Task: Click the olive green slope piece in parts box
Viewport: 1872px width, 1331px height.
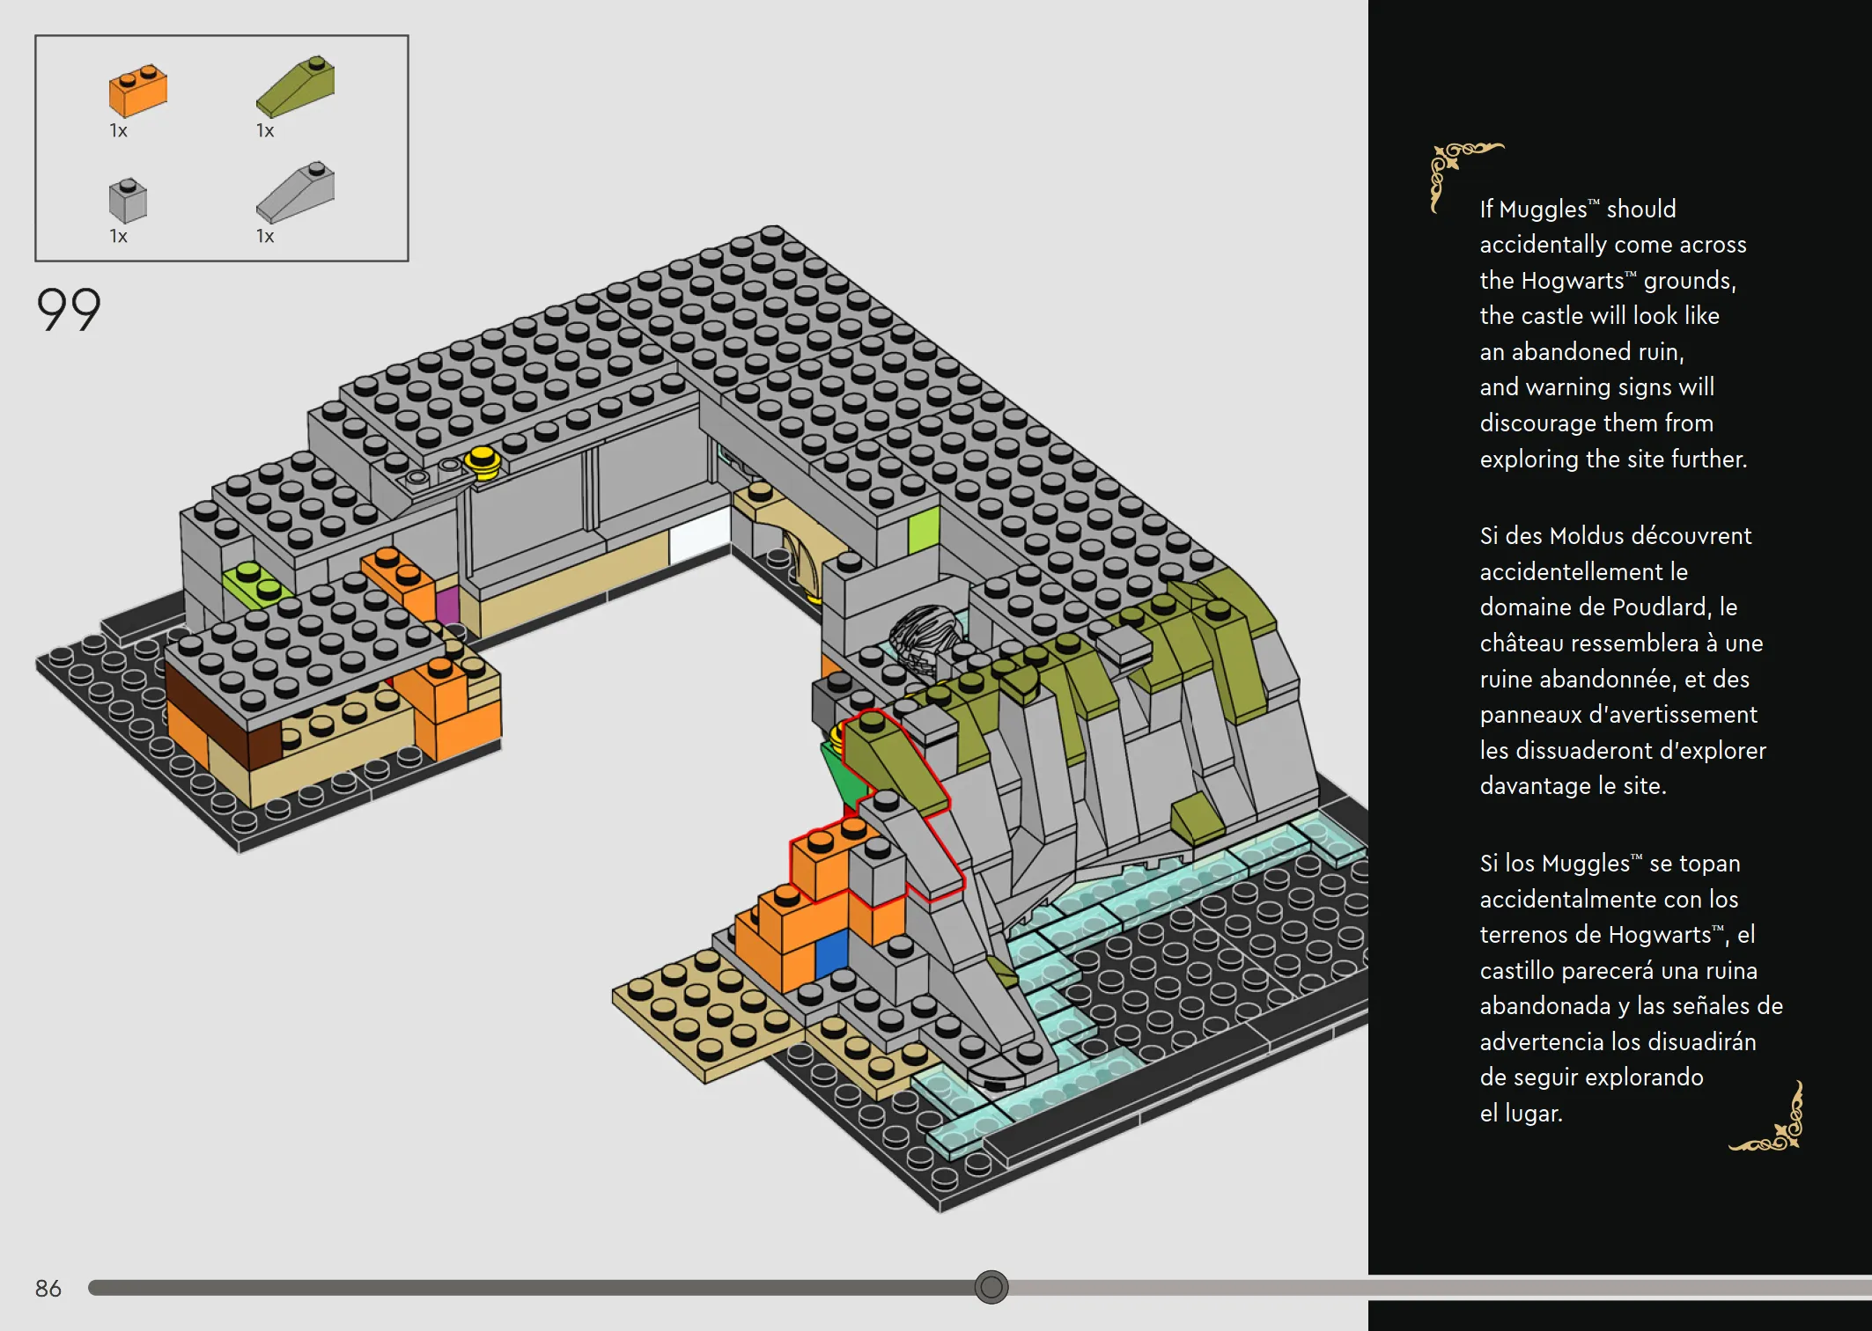Action: (x=295, y=86)
